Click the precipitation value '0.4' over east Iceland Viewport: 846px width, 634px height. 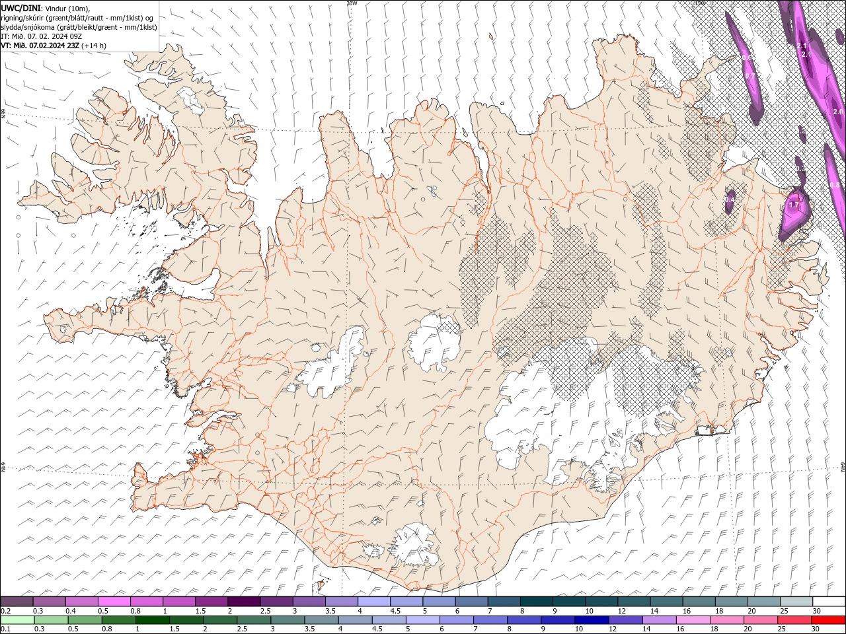(730, 199)
